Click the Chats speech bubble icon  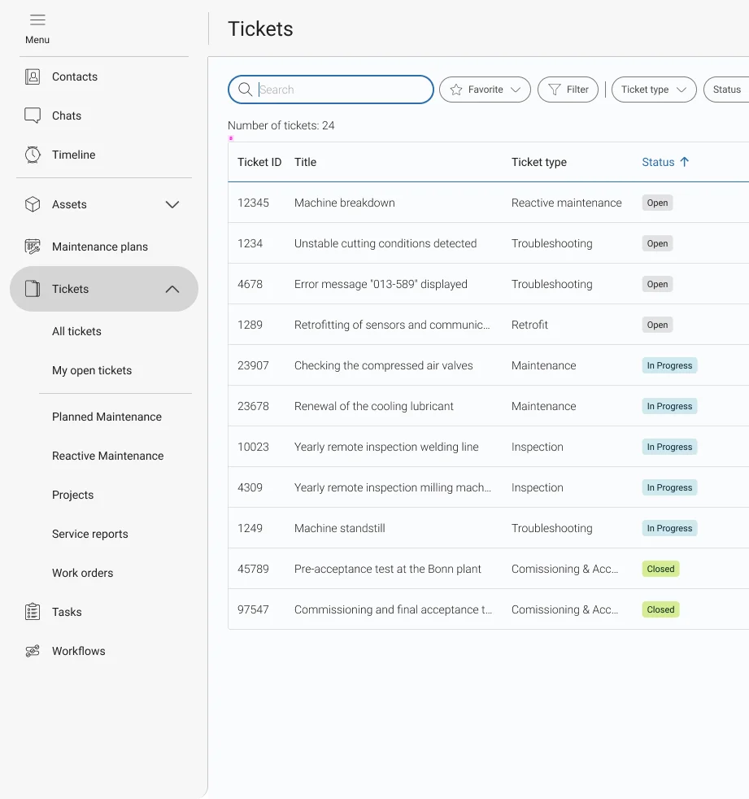pos(33,116)
